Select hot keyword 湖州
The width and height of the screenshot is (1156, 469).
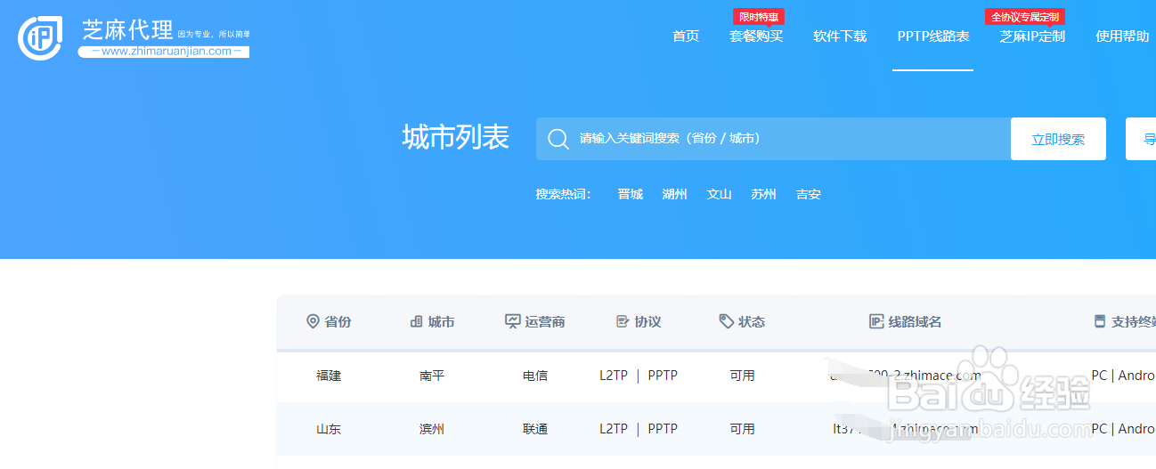click(x=675, y=194)
